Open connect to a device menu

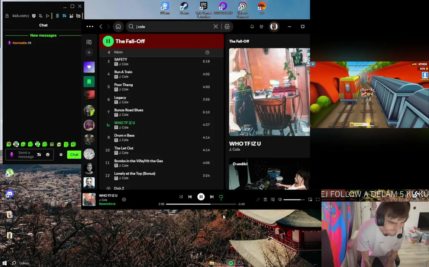point(273,200)
